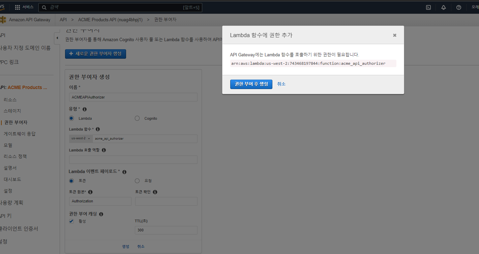Open the us-west-2 region dropdown
The width and height of the screenshot is (479, 254).
pyautogui.click(x=81, y=139)
